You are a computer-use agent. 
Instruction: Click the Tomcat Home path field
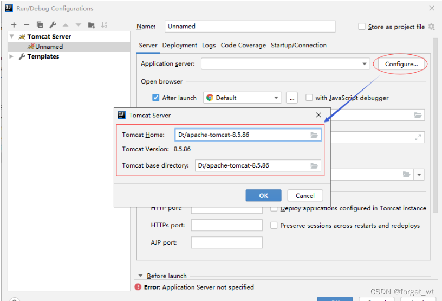click(x=248, y=135)
